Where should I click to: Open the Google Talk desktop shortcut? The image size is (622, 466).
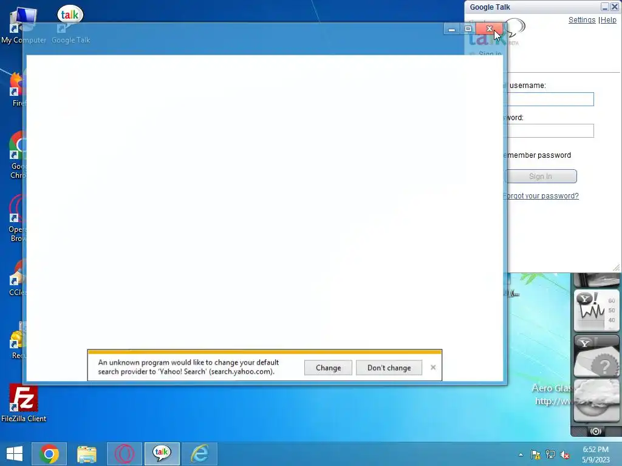click(x=70, y=24)
